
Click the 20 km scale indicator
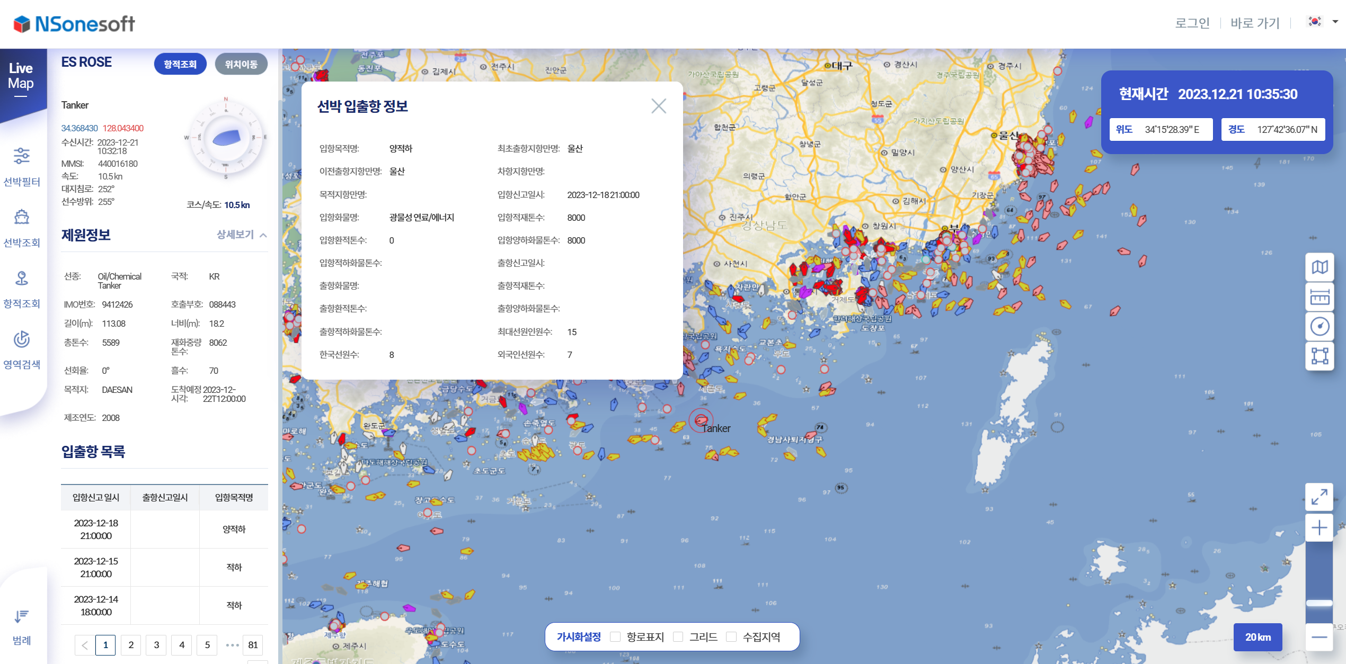pyautogui.click(x=1258, y=637)
